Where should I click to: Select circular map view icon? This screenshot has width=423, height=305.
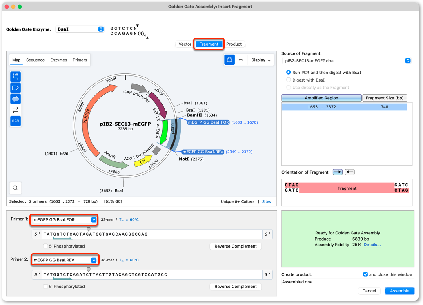click(x=229, y=60)
